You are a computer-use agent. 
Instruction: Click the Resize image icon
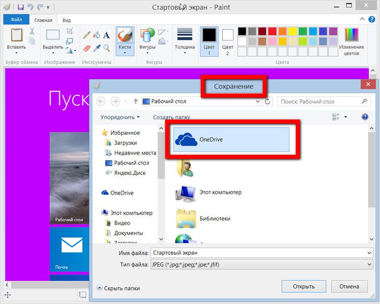(x=69, y=41)
